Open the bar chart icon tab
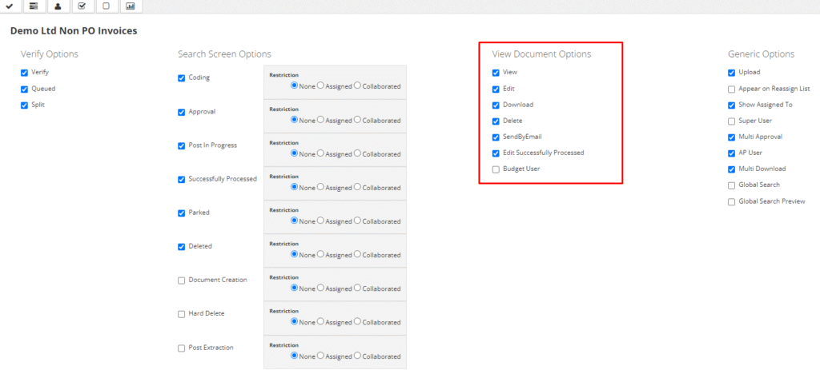This screenshot has width=820, height=370. (130, 6)
